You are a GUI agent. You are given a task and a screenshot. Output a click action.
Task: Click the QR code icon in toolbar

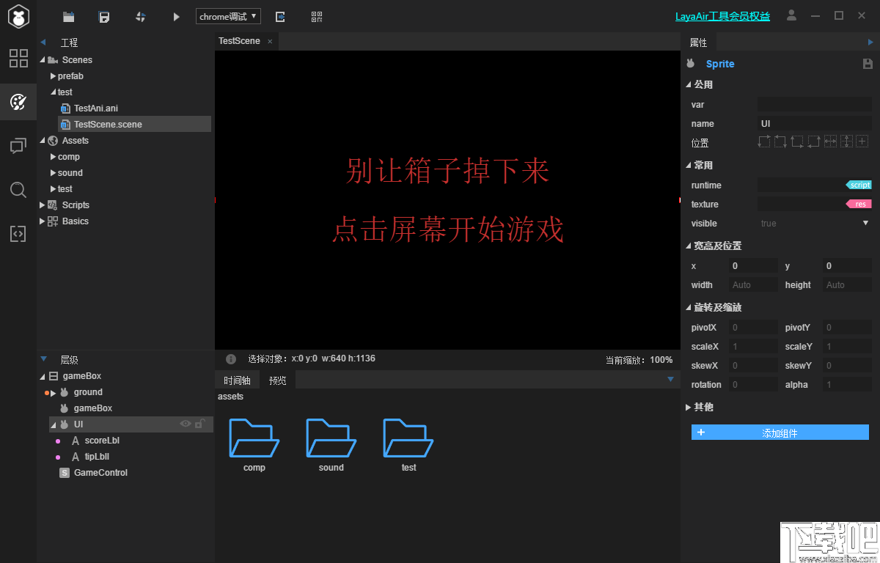click(317, 15)
